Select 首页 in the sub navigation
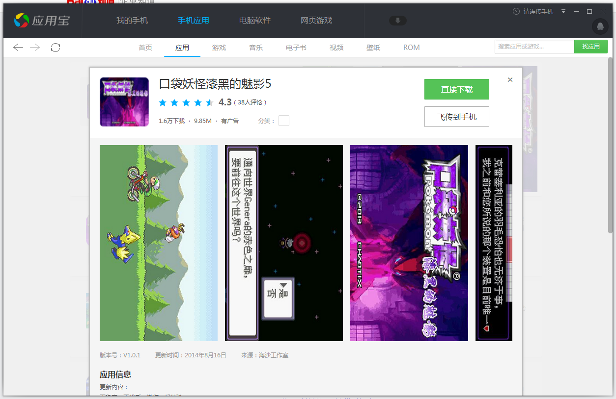 tap(145, 48)
